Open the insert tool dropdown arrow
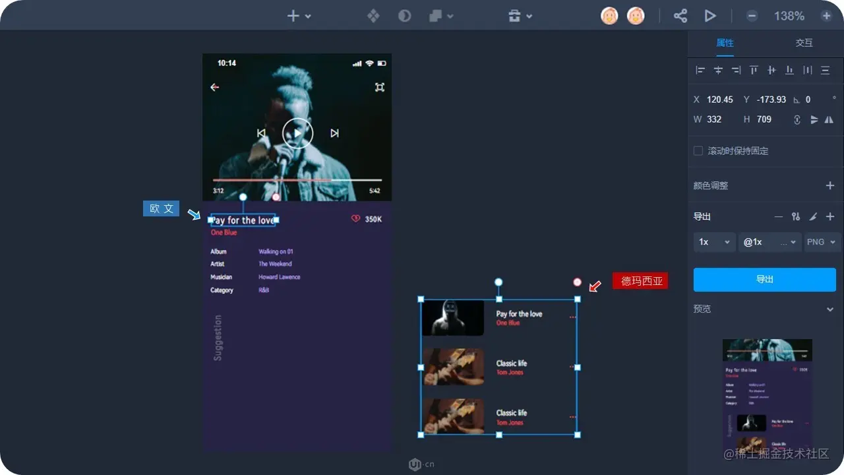 point(308,16)
